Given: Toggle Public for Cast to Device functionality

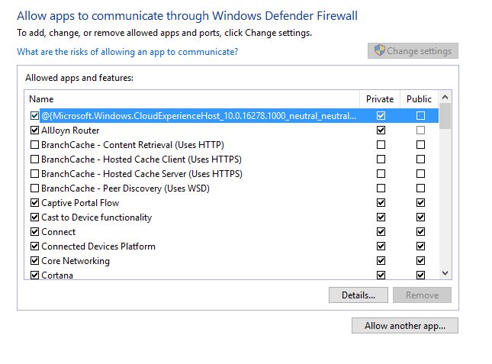Looking at the screenshot, I should click(x=420, y=217).
